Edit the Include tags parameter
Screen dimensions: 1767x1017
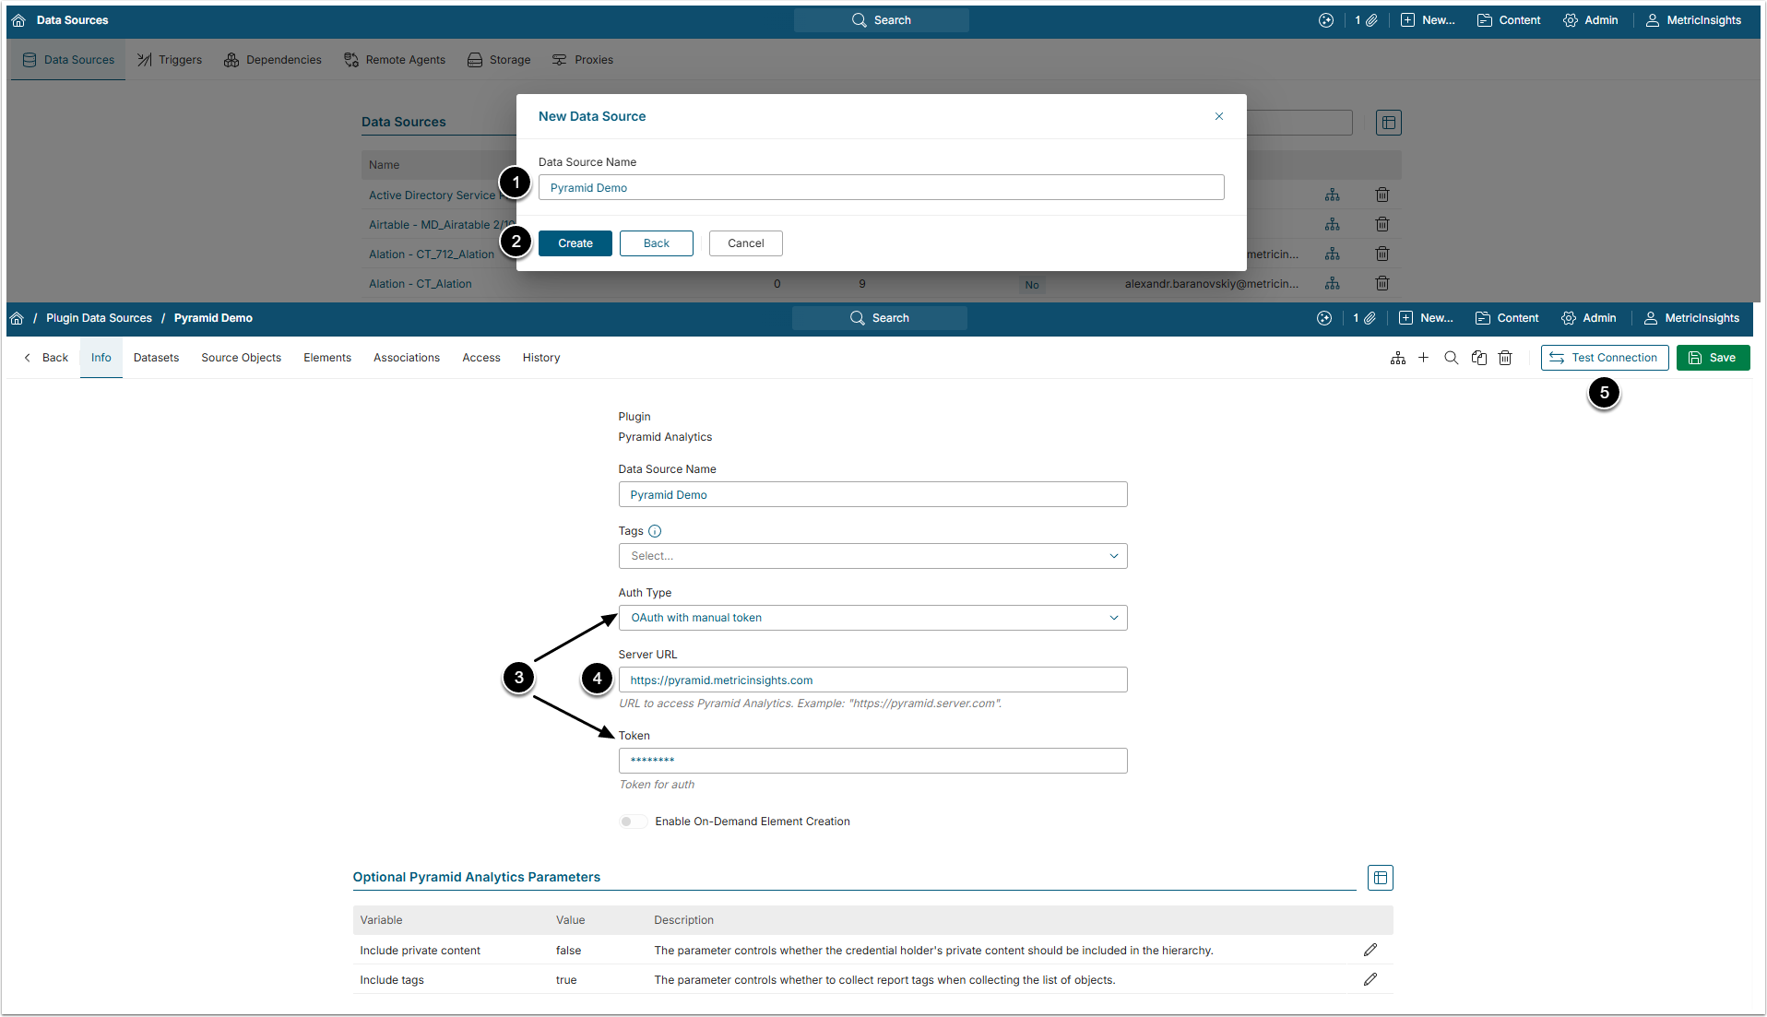click(1370, 980)
